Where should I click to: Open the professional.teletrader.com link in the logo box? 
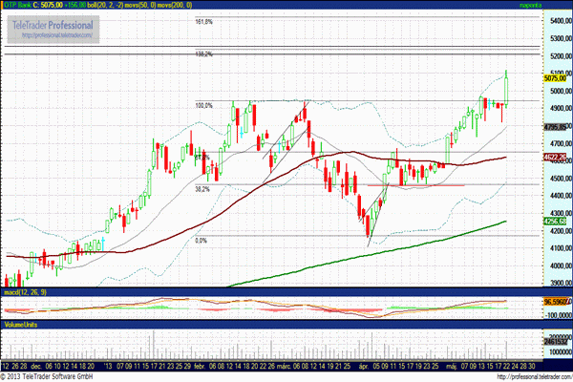(57, 35)
